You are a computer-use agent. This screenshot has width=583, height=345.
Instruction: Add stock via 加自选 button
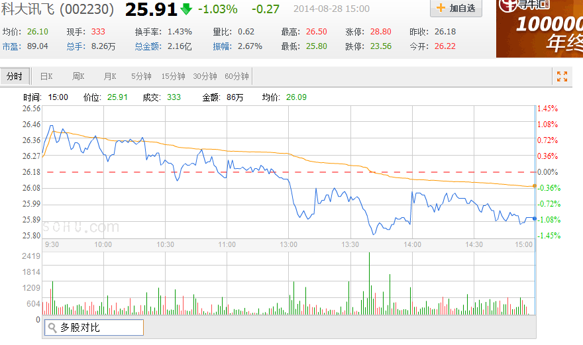tap(456, 8)
